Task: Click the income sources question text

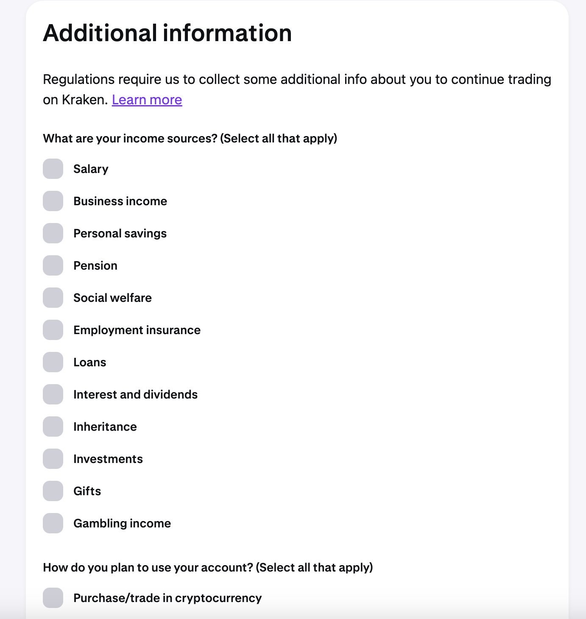Action: pyautogui.click(x=190, y=138)
